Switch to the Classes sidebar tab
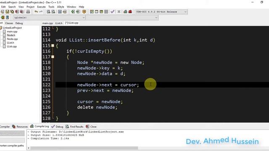The width and height of the screenshot is (269, 151). (x=9, y=23)
